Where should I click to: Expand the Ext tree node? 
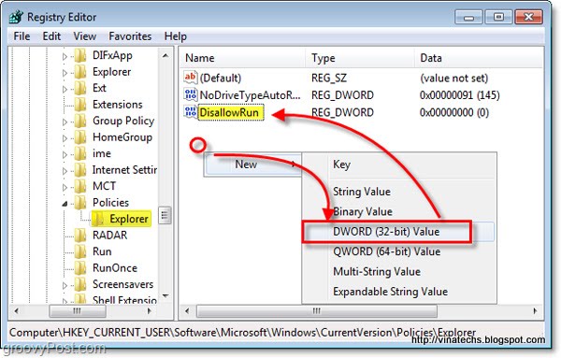(65, 89)
